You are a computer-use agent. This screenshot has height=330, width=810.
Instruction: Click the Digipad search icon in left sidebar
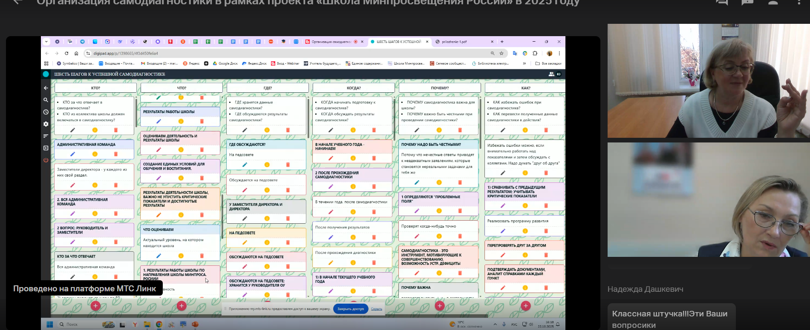pyautogui.click(x=46, y=100)
